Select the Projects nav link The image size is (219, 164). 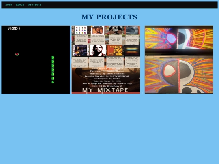click(x=35, y=5)
